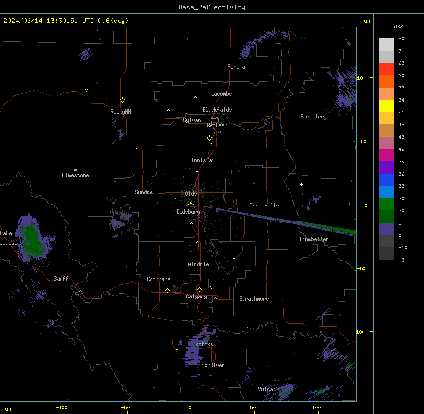The width and height of the screenshot is (424, 414).
Task: Click the Blackfalds city label
Action: click(x=217, y=110)
